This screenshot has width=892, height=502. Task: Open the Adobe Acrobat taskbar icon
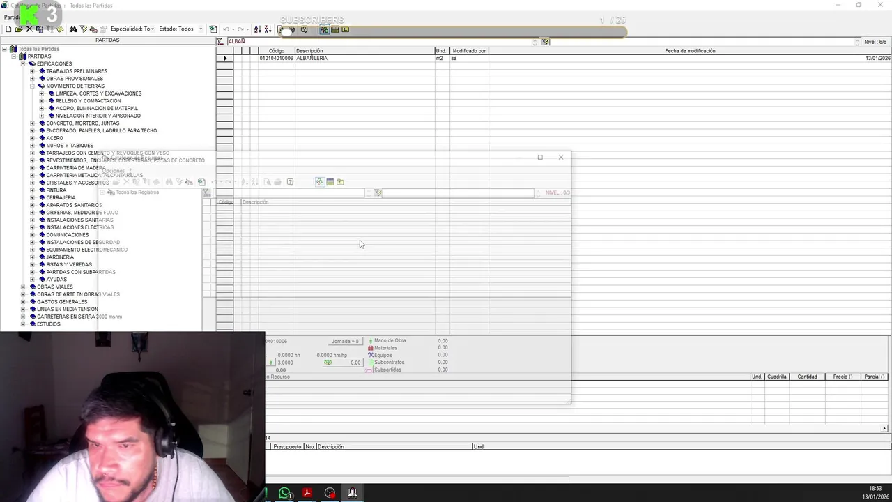click(x=307, y=494)
